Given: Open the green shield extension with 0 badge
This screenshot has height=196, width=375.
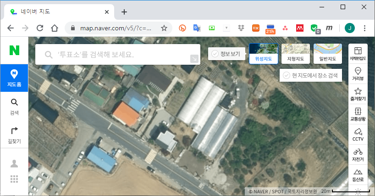Looking at the screenshot, I should click(315, 29).
